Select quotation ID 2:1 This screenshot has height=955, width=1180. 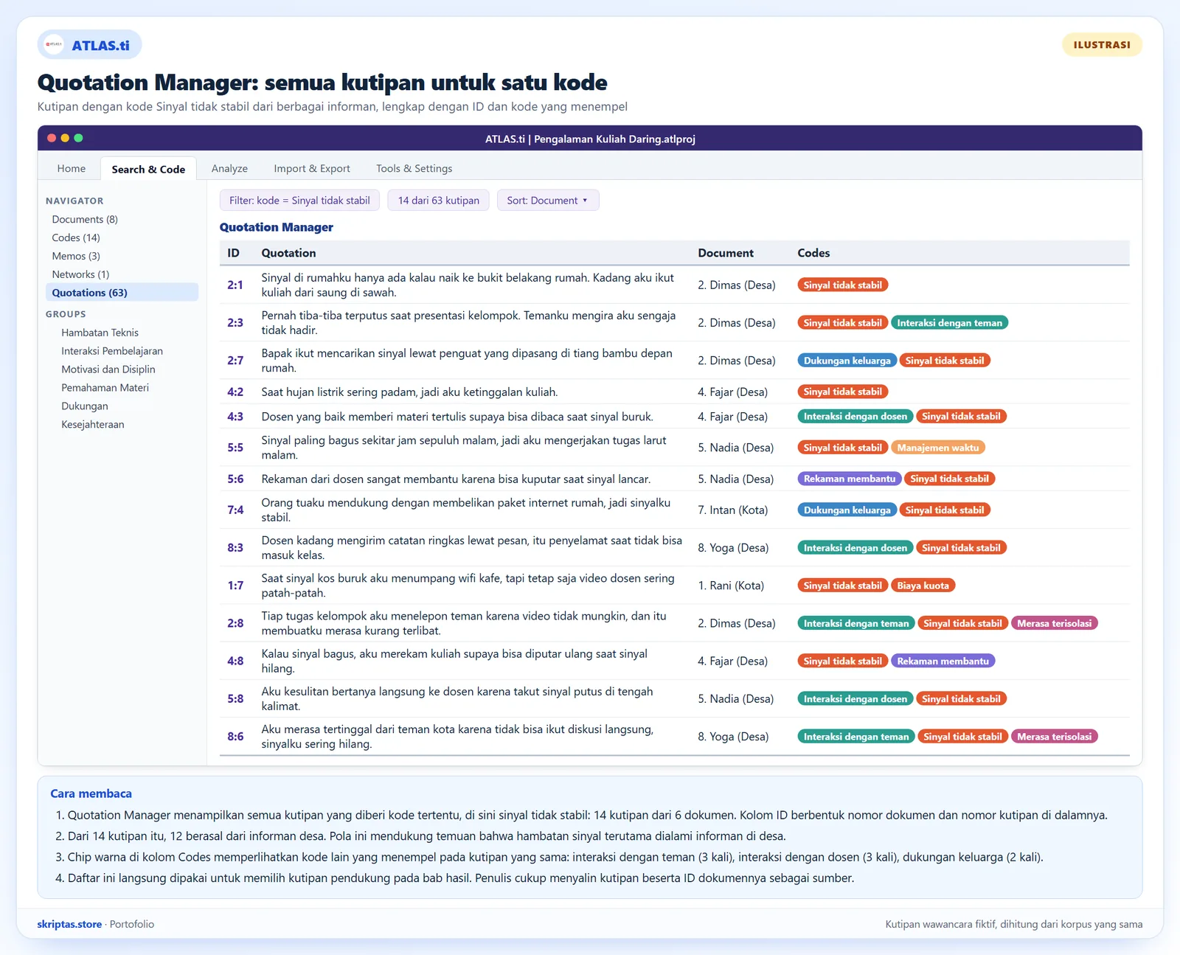235,285
